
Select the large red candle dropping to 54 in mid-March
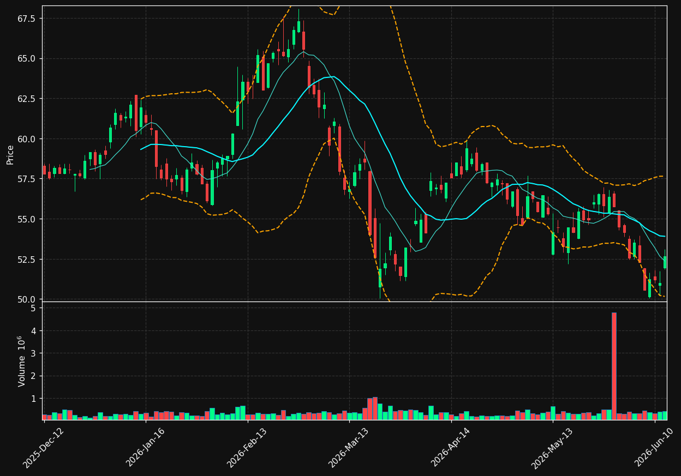coord(370,203)
